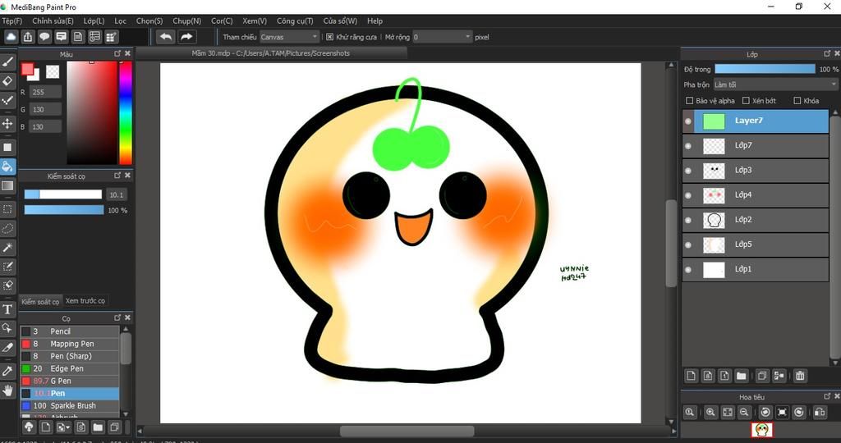The width and height of the screenshot is (841, 443).
Task: Click the cloud icon in the top toolbar
Action: 11,37
